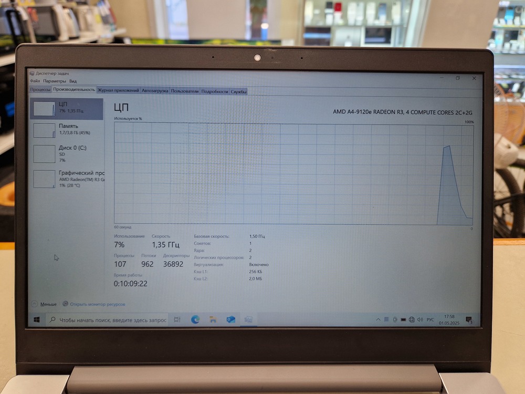Screen dimensions: 525x394
Task: Collapse details with the Меньше button
Action: 45,304
